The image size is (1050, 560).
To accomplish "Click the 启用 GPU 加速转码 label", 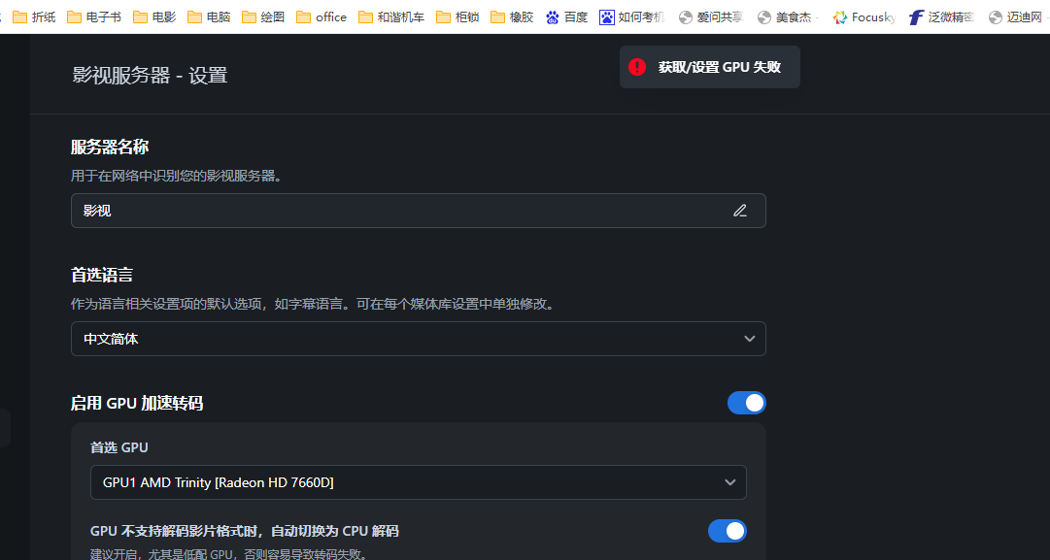I will (137, 403).
